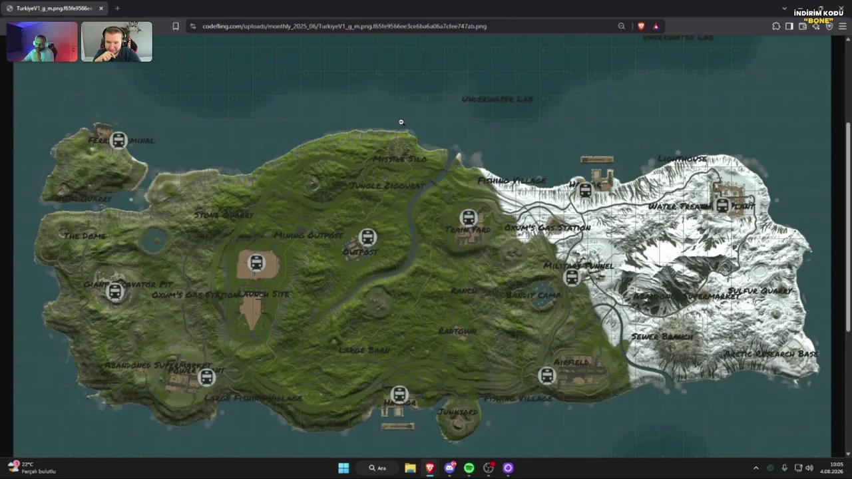Viewport: 852px width, 479px height.
Task: Click the Water Treatment Plant train icon
Action: coord(722,206)
